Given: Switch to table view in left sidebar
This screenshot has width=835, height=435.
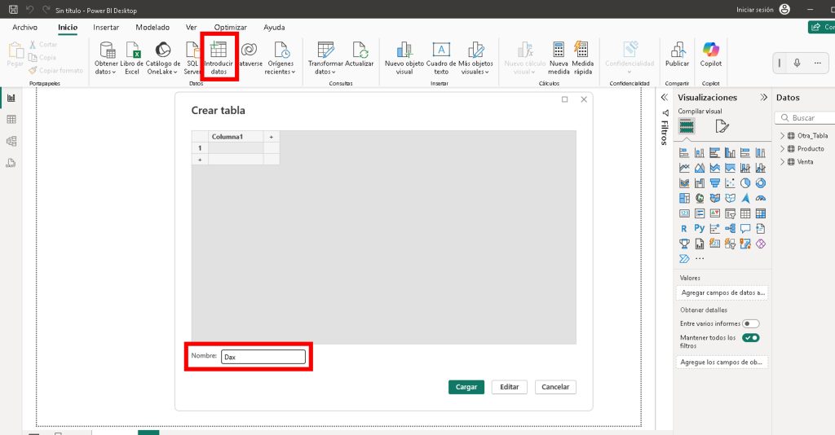Looking at the screenshot, I should 11,119.
